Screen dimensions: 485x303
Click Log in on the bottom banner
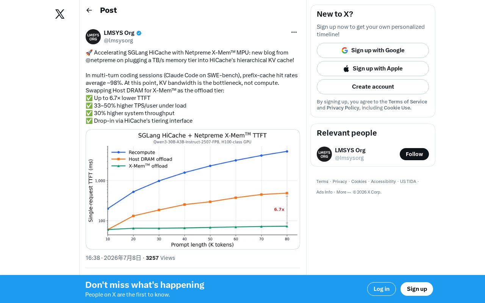coord(382,289)
